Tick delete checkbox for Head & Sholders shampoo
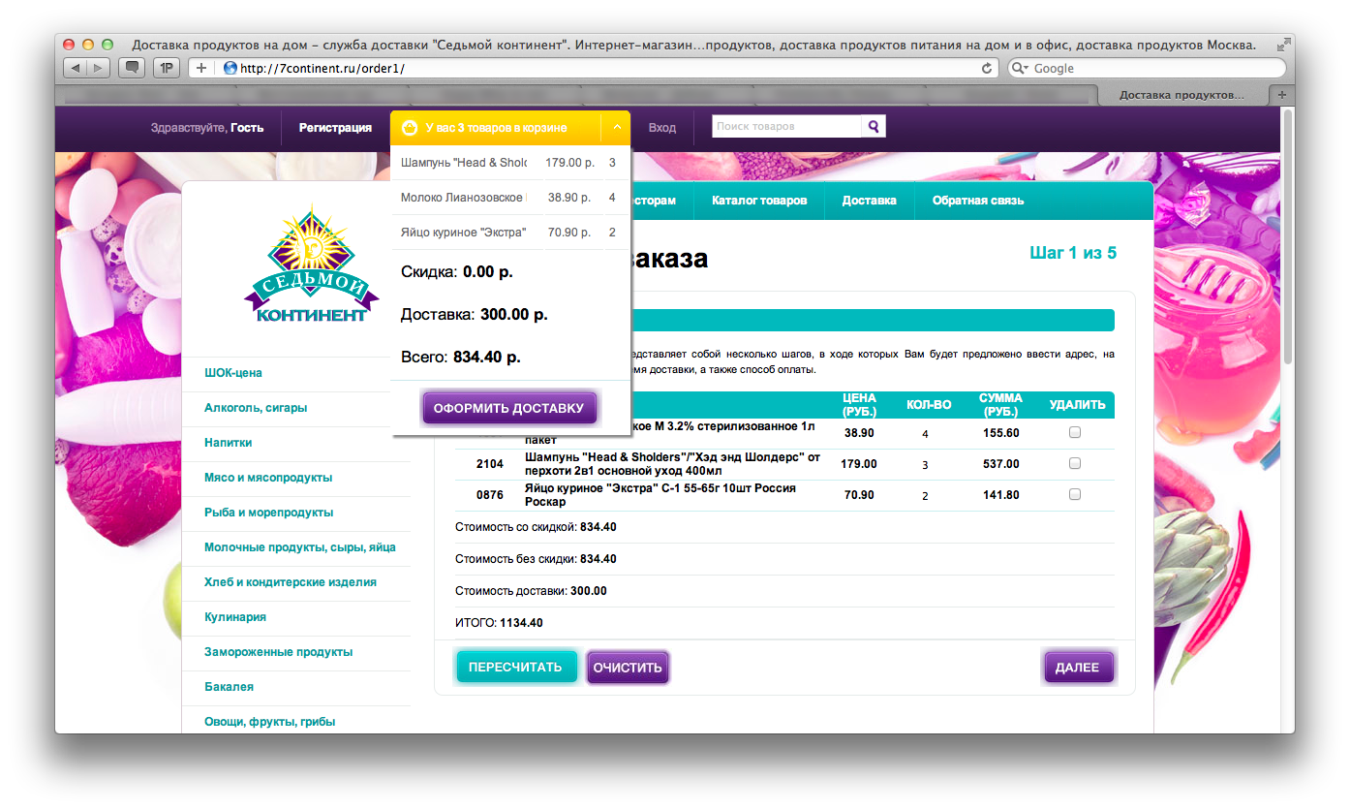This screenshot has width=1350, height=810. (1075, 463)
